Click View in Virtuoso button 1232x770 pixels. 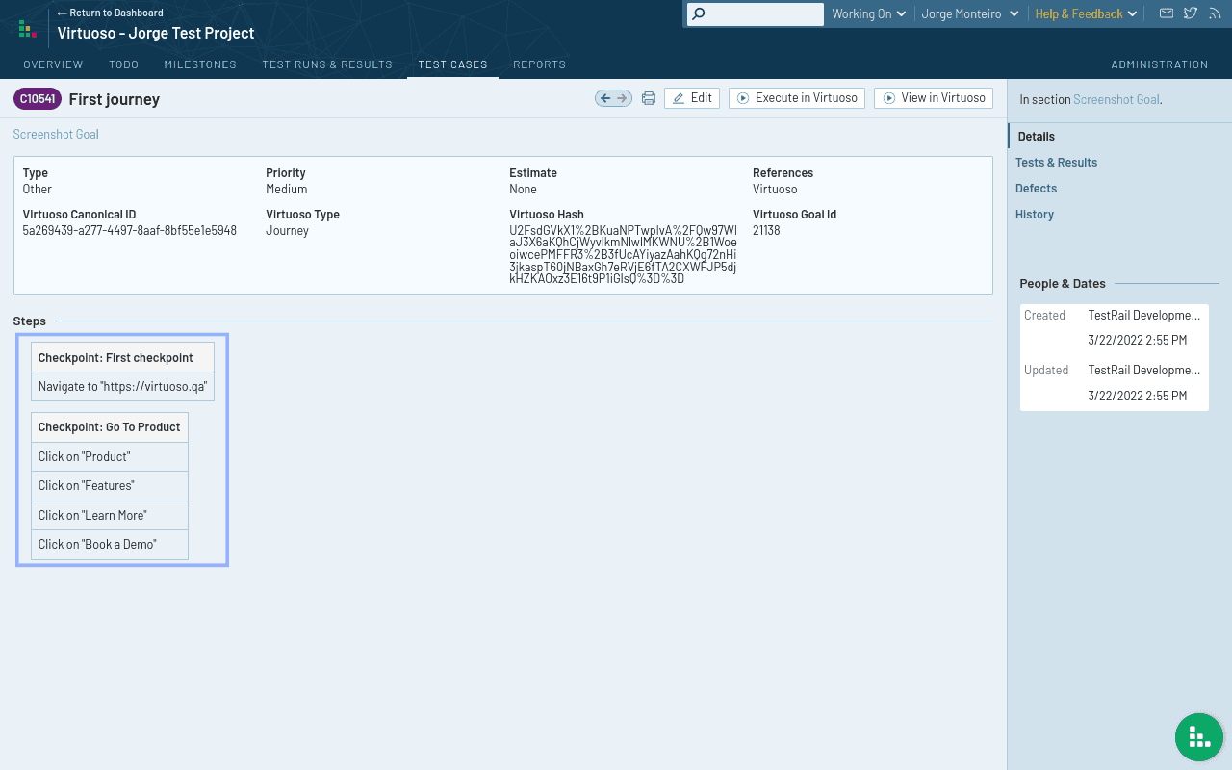point(933,98)
